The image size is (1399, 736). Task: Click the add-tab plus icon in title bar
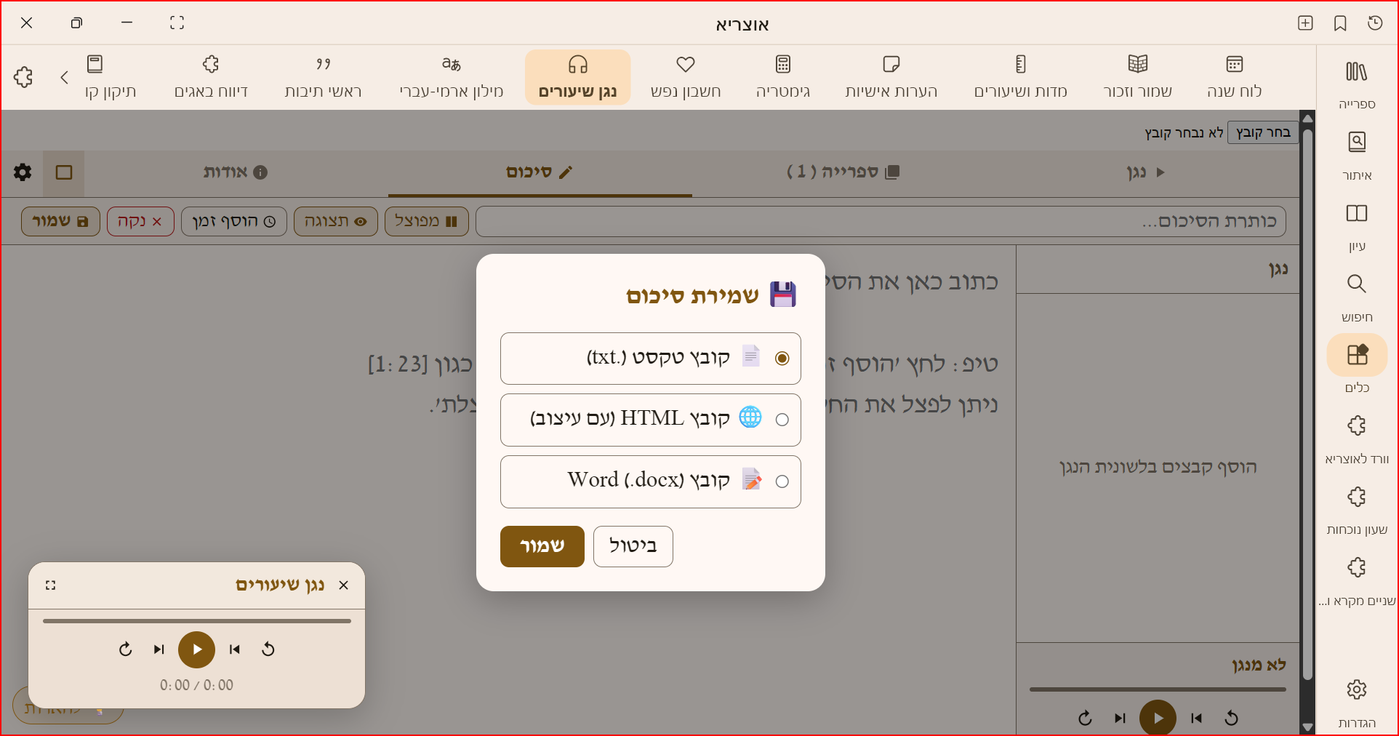tap(1305, 23)
